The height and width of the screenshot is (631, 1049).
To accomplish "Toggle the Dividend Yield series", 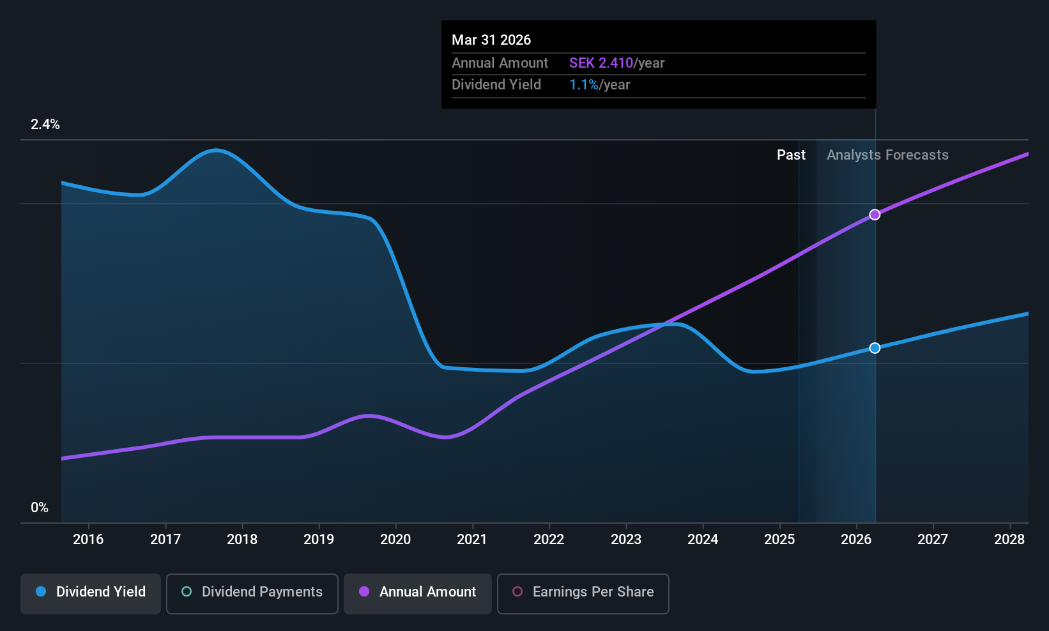I will (x=91, y=593).
